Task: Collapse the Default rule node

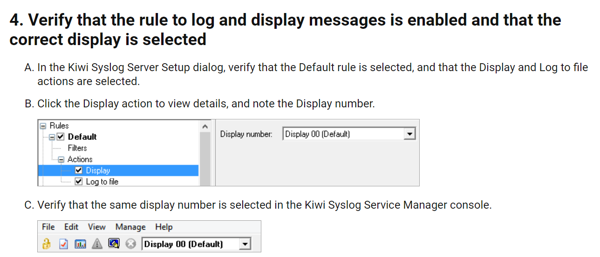Action: [x=52, y=137]
